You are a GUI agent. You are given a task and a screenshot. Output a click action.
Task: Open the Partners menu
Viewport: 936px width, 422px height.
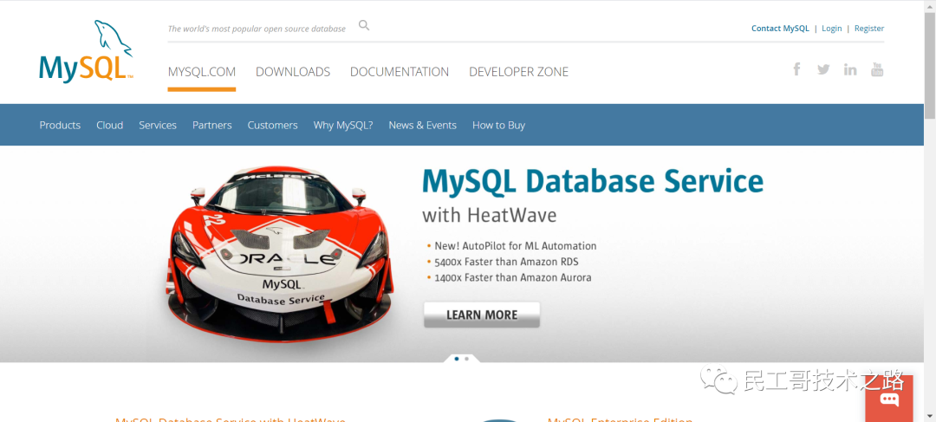pyautogui.click(x=212, y=126)
